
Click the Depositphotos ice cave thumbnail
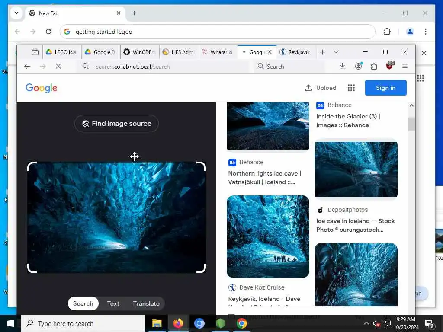(356, 169)
